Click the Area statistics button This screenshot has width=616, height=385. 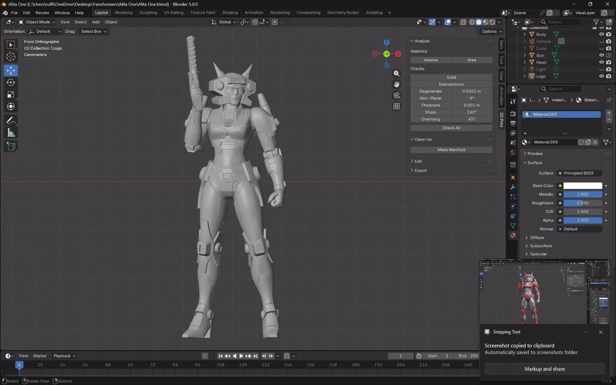tap(472, 60)
